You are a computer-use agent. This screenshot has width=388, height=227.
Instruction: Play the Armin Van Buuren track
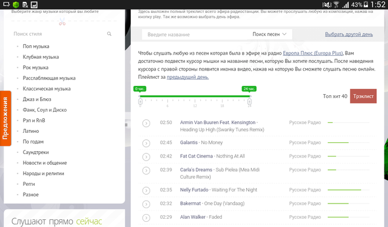[x=146, y=123]
